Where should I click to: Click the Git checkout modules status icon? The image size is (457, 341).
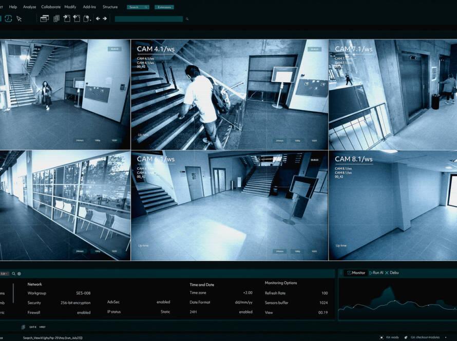[406, 337]
